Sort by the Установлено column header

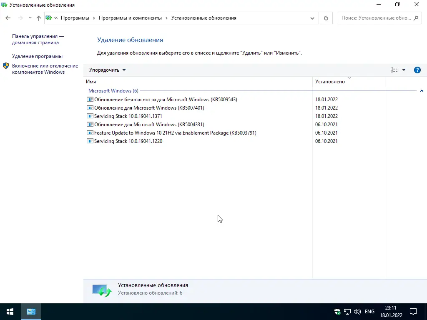tap(349, 82)
